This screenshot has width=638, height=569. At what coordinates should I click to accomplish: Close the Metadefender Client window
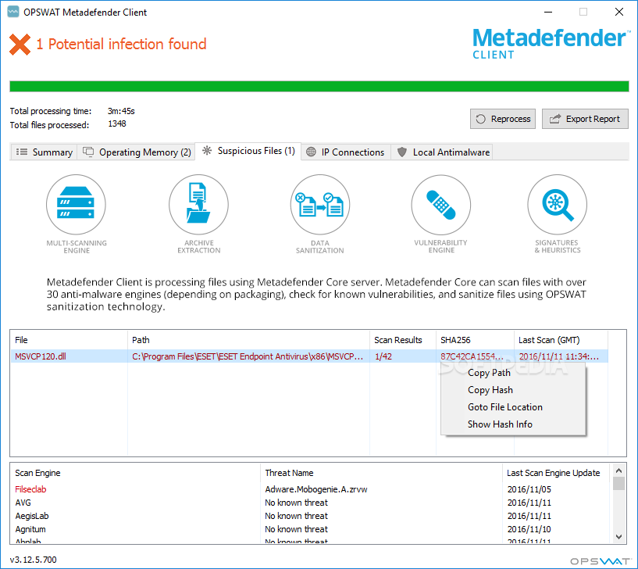tap(619, 12)
